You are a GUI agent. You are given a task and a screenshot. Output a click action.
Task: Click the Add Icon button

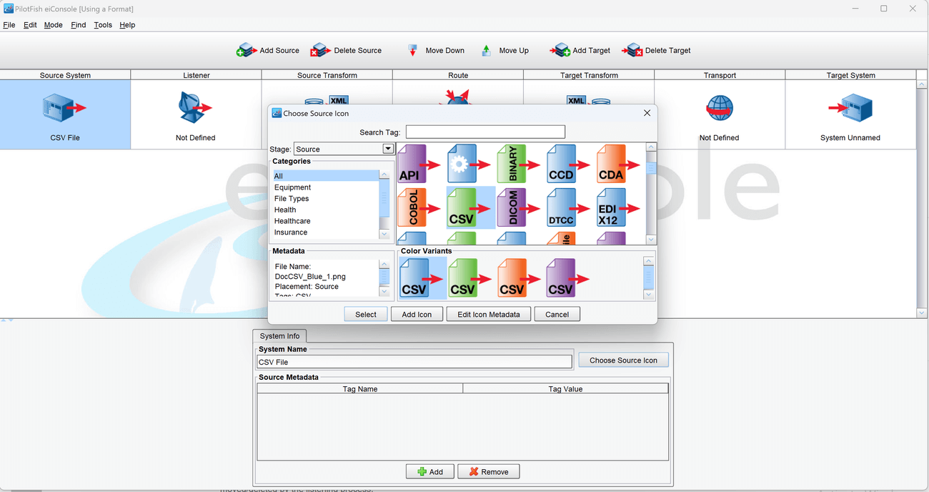click(x=417, y=314)
